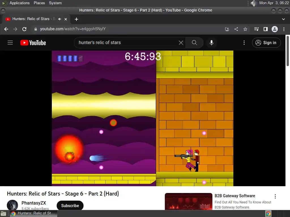Click the Chrome icon in the bottom-right panel
Screen dimensions: 290x217
[x=268, y=214]
